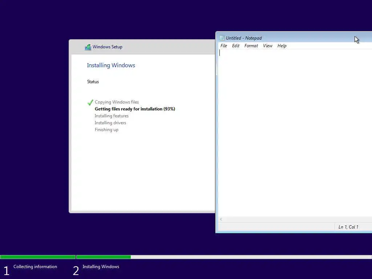Click the Installing features step

pos(112,116)
